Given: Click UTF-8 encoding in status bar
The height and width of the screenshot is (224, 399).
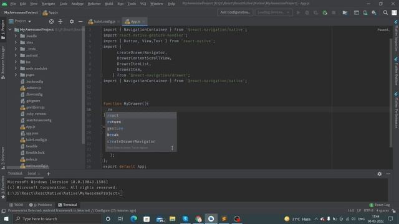Looking at the screenshot, I should [x=368, y=210].
